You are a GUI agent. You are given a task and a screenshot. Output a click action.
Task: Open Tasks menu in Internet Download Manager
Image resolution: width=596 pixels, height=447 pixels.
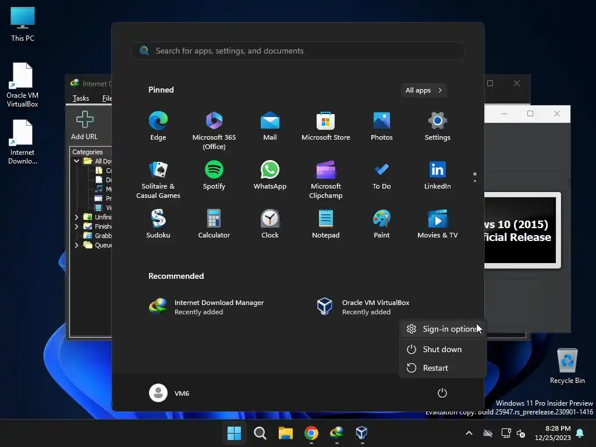click(x=80, y=98)
